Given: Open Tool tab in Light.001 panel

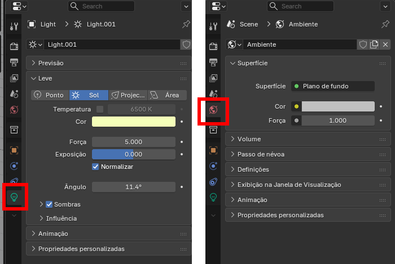Looking at the screenshot, I should click(x=14, y=26).
